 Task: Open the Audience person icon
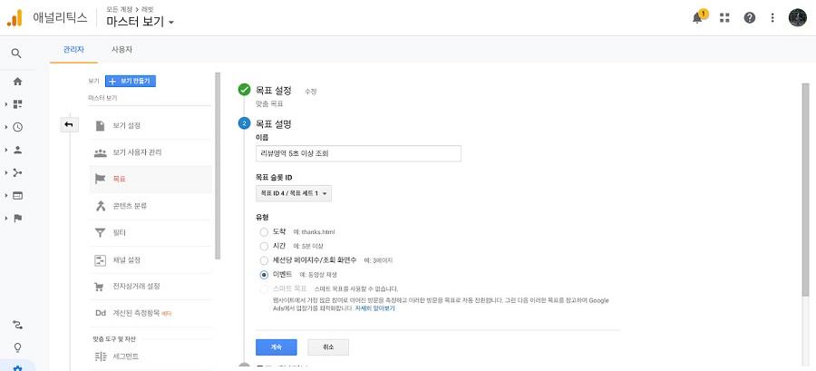tap(18, 150)
